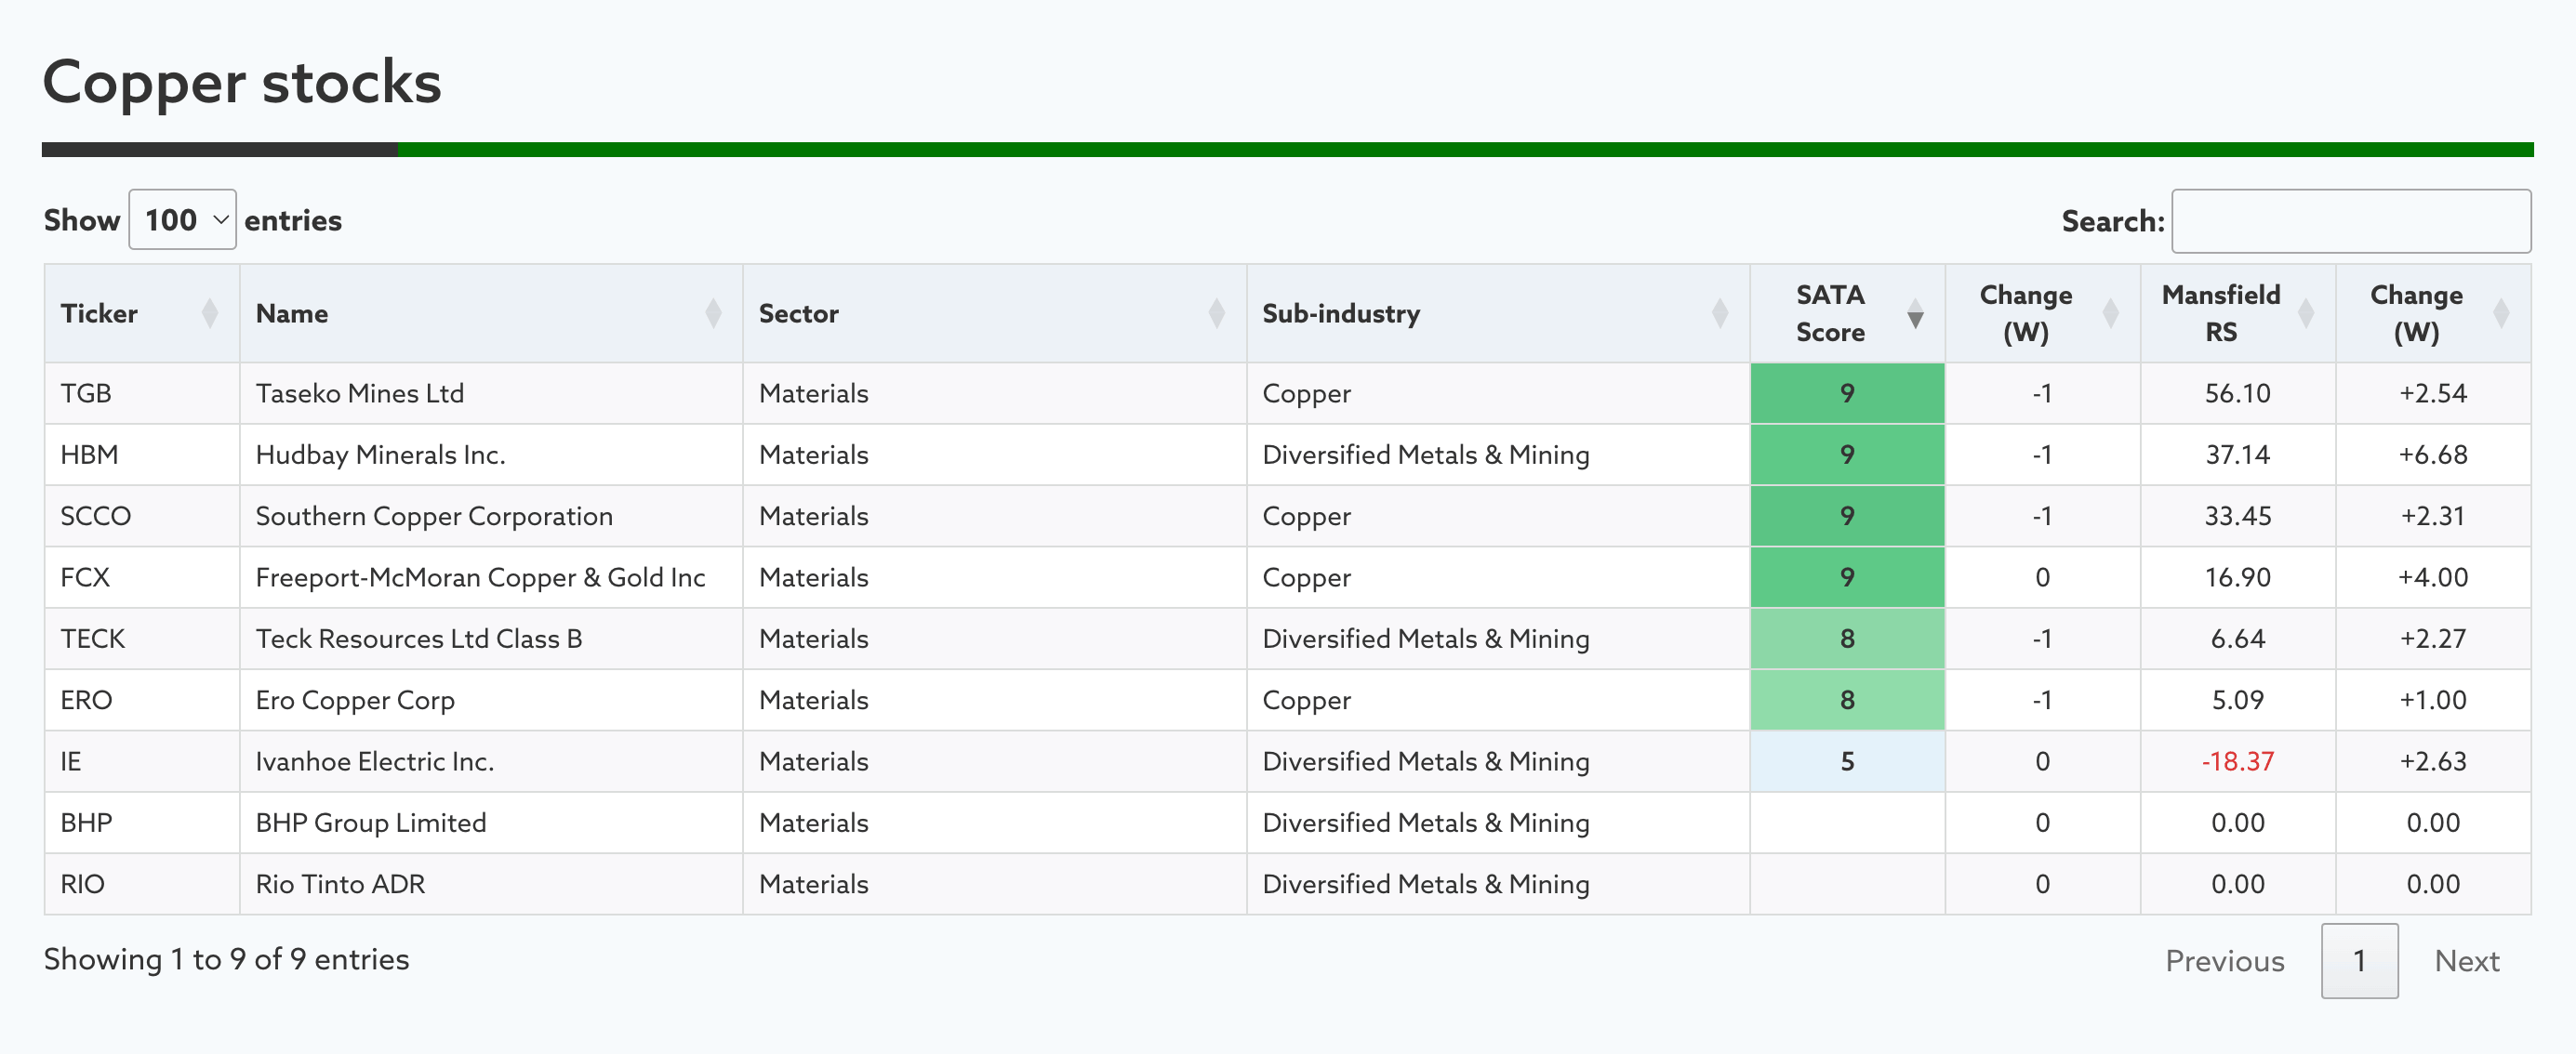Click Ero Copper Corp name

coord(355,700)
